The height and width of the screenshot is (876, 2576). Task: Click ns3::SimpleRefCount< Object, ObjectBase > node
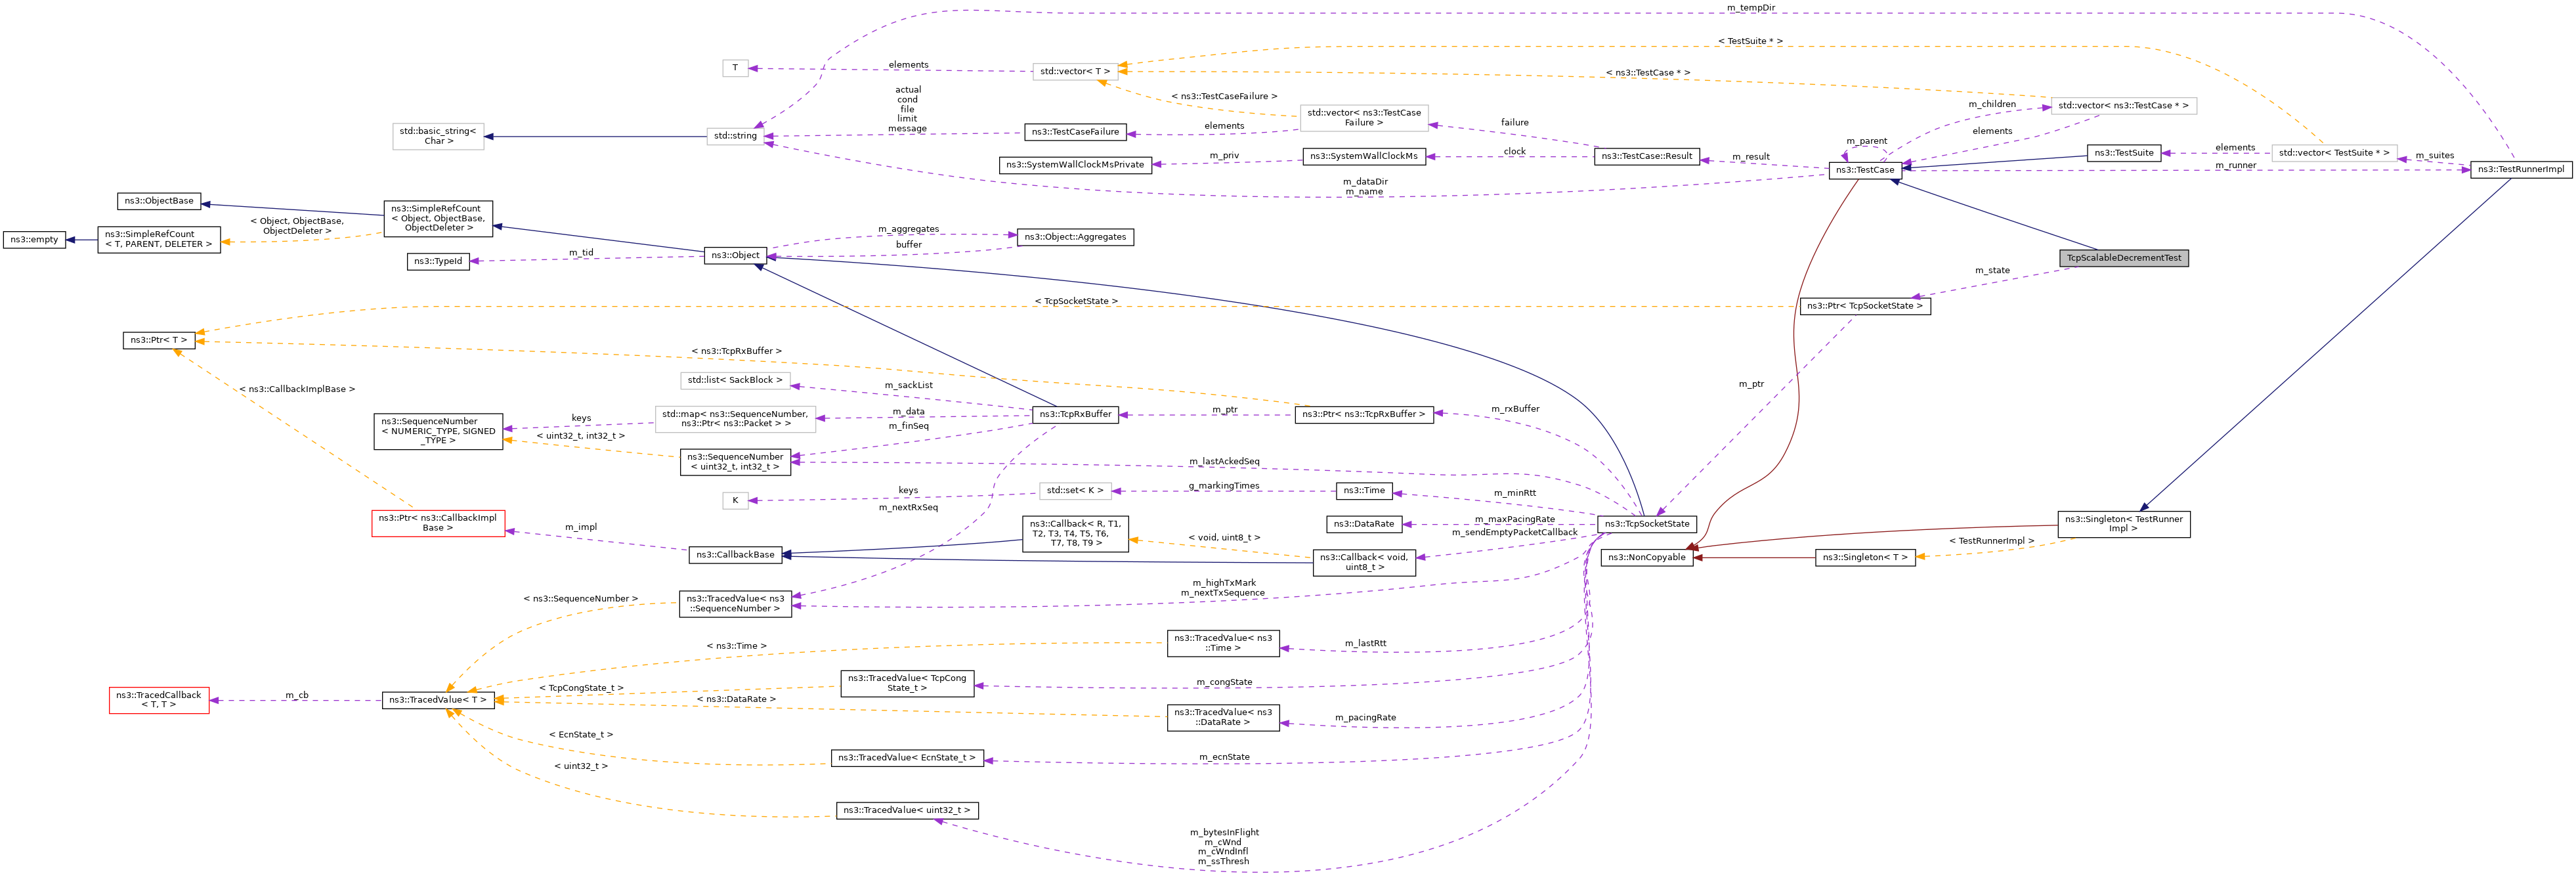coord(438,218)
